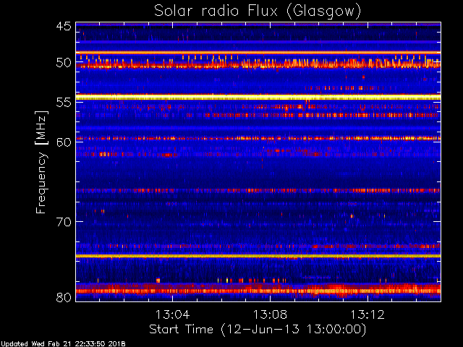Screen dimensions: 463x347
Task: Click the "Frequency [MHz]" y-axis label
Action: (x=41, y=162)
